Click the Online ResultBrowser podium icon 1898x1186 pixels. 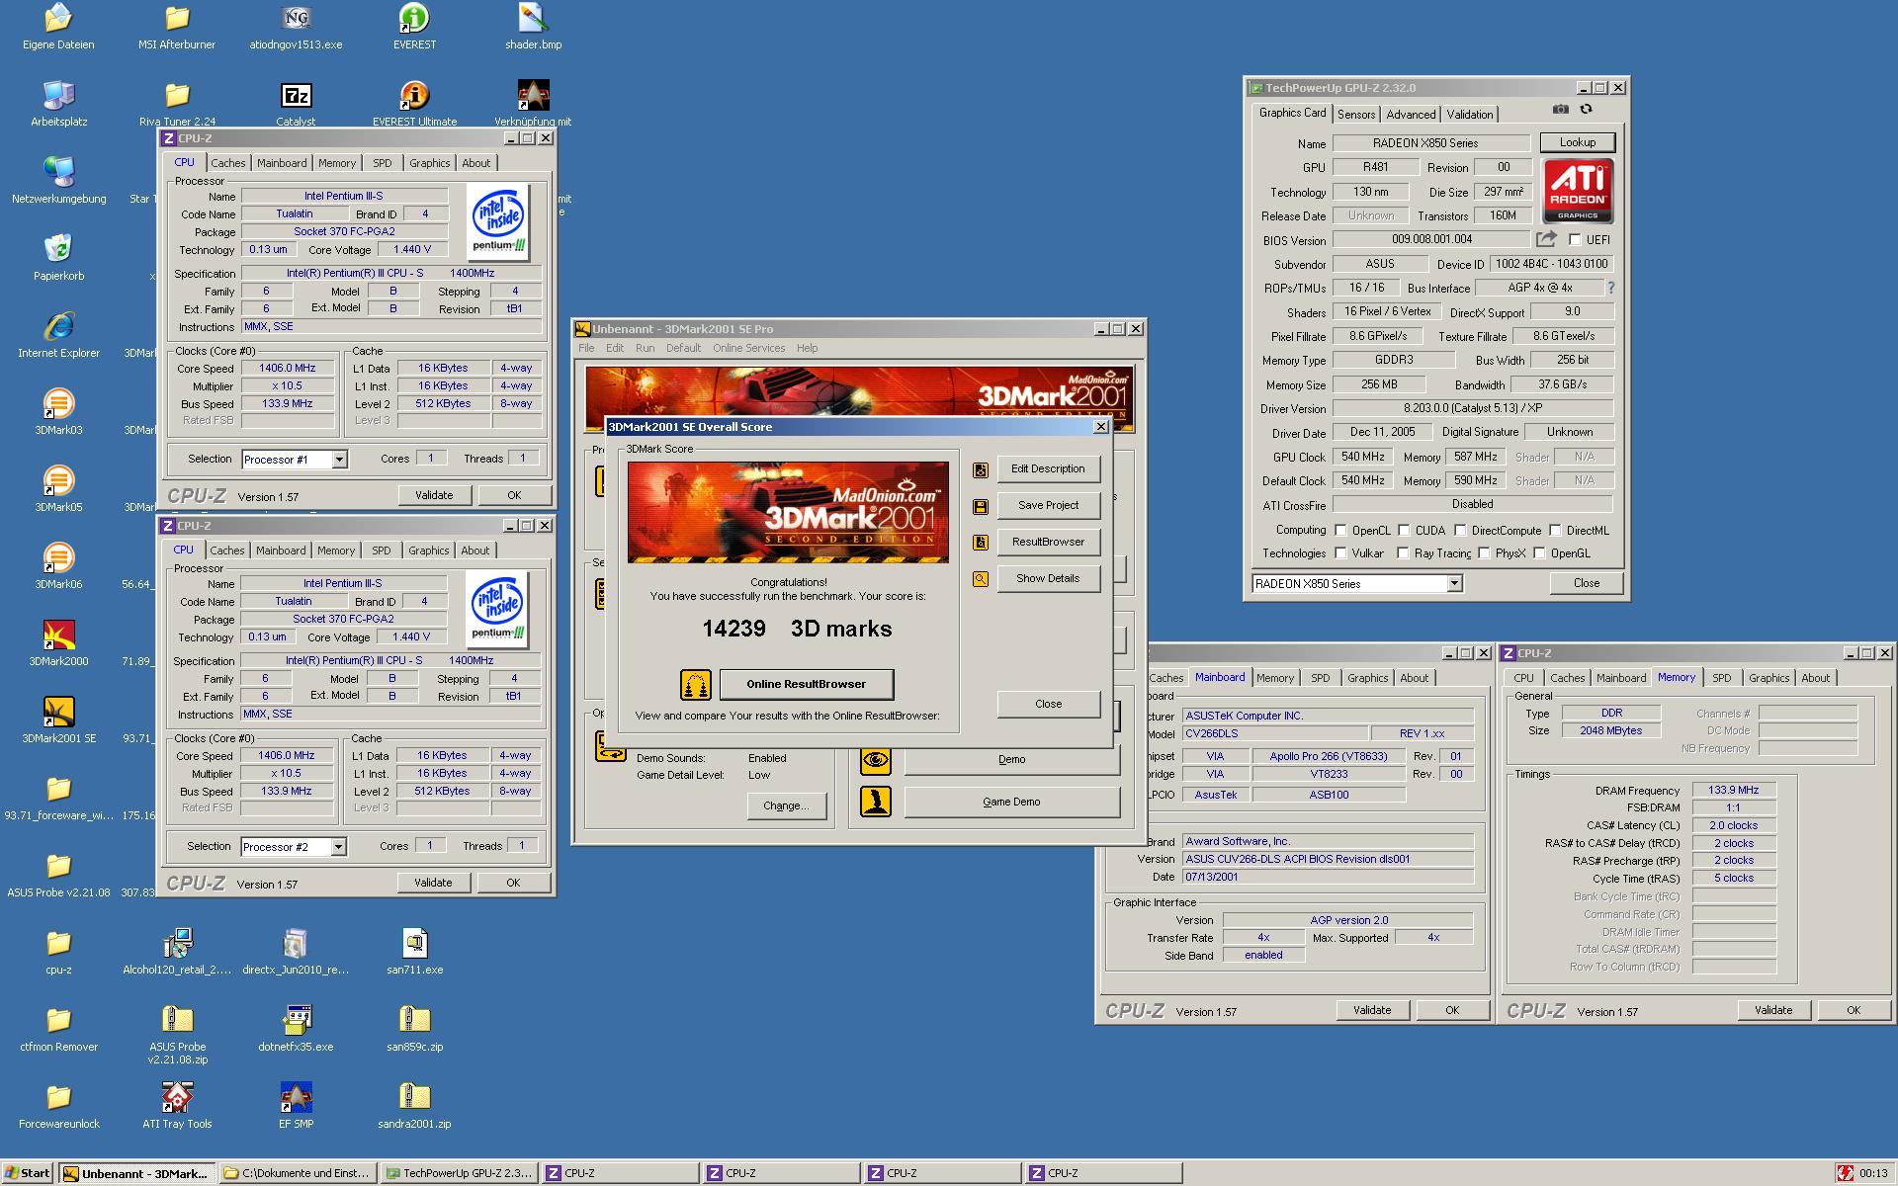695,684
